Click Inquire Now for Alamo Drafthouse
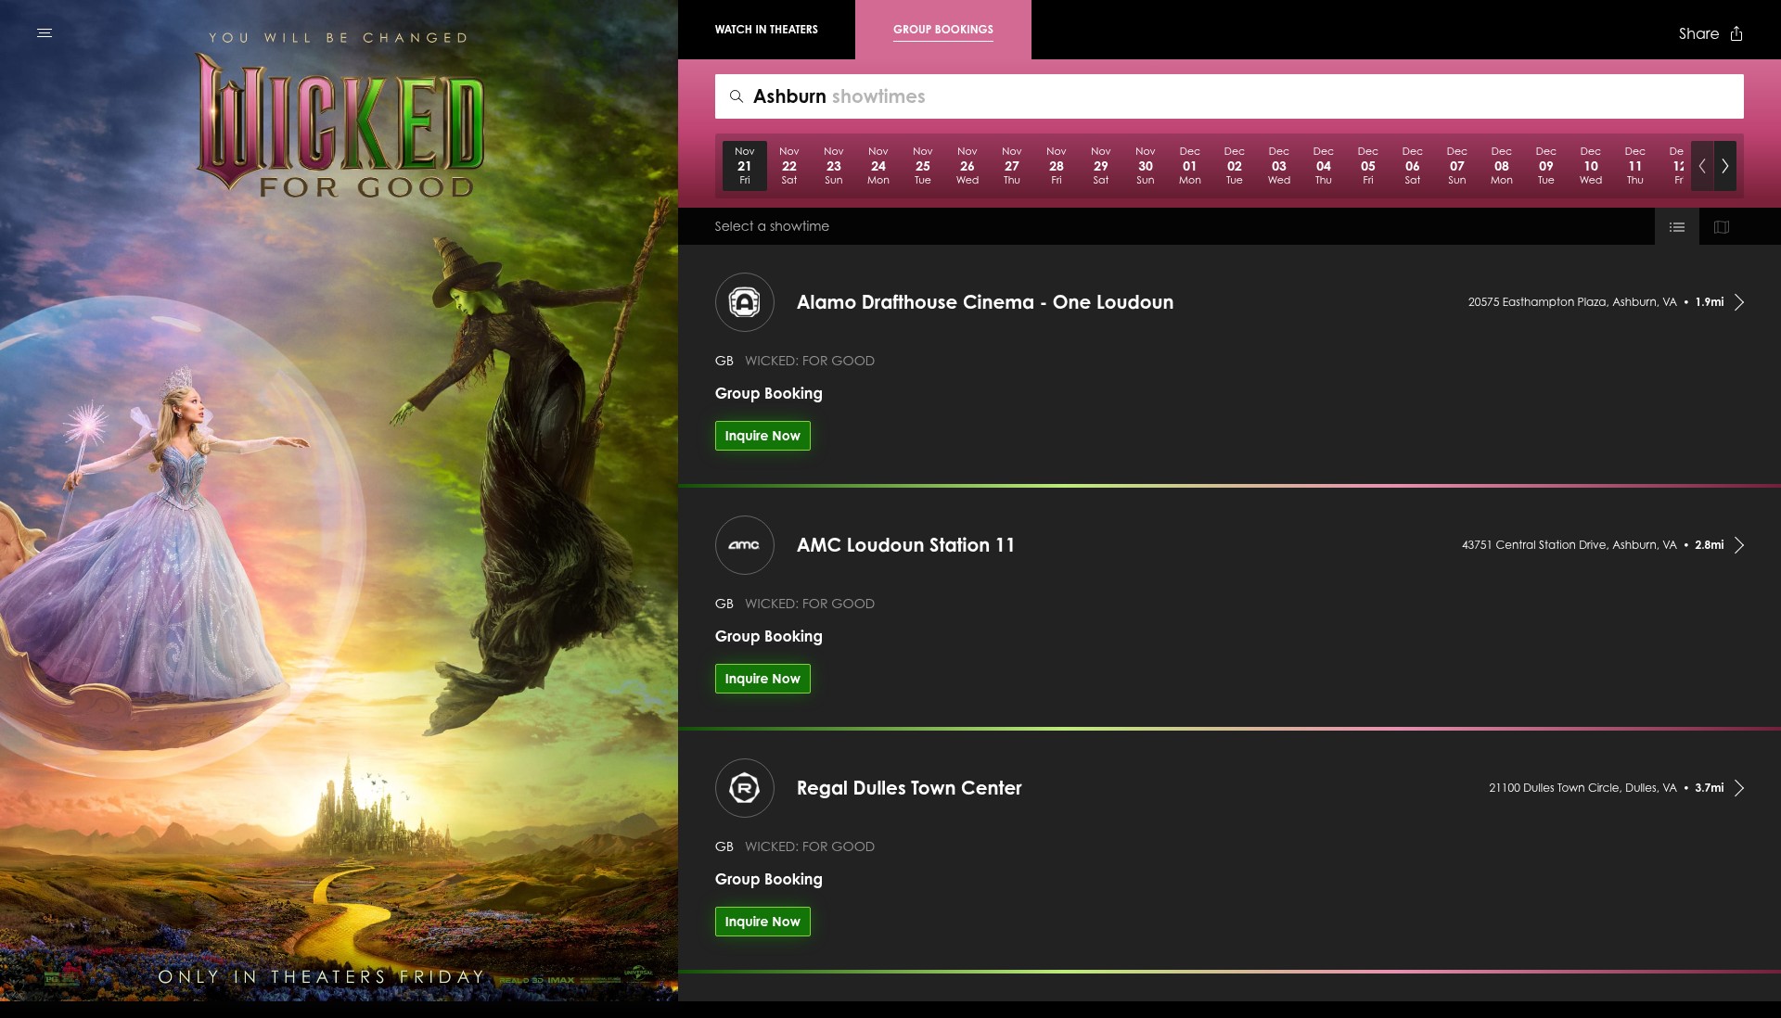The image size is (1781, 1018). (x=762, y=436)
